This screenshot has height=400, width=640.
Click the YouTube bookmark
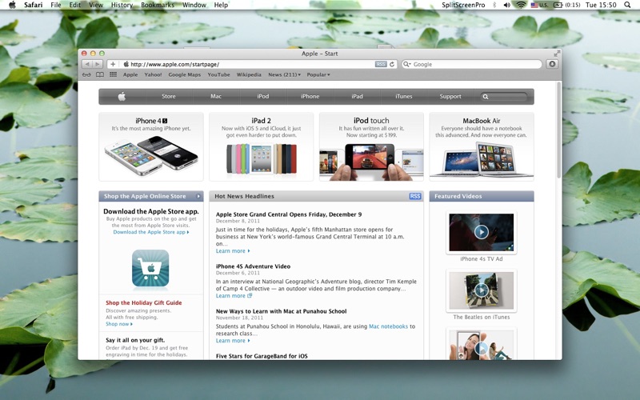coord(218,74)
